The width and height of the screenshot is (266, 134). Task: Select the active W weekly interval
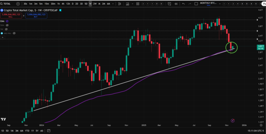pyautogui.click(x=90, y=4)
